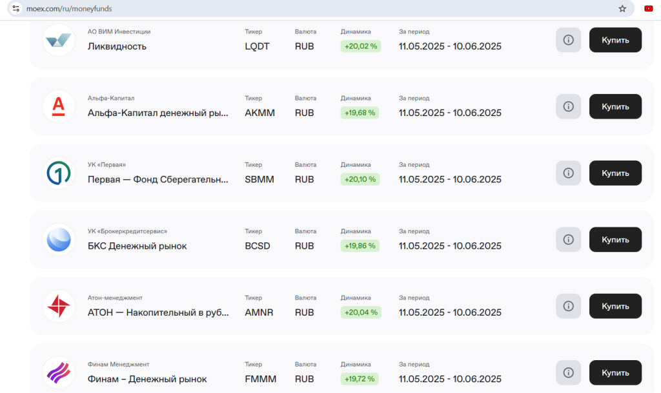Image resolution: width=661 pixels, height=393 pixels.
Task: Click the red YouTube extension icon
Action: click(x=648, y=9)
